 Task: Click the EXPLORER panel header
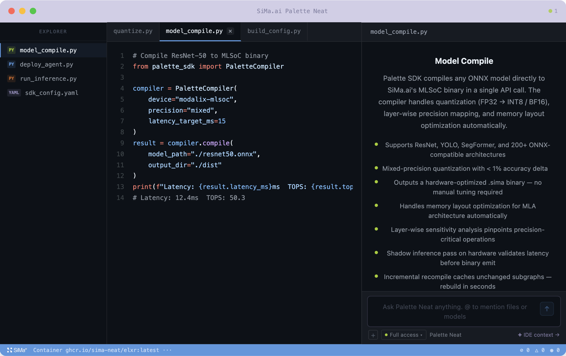pos(53,32)
